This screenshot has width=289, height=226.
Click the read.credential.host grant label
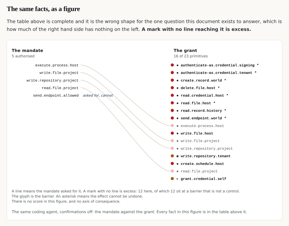click(202, 95)
